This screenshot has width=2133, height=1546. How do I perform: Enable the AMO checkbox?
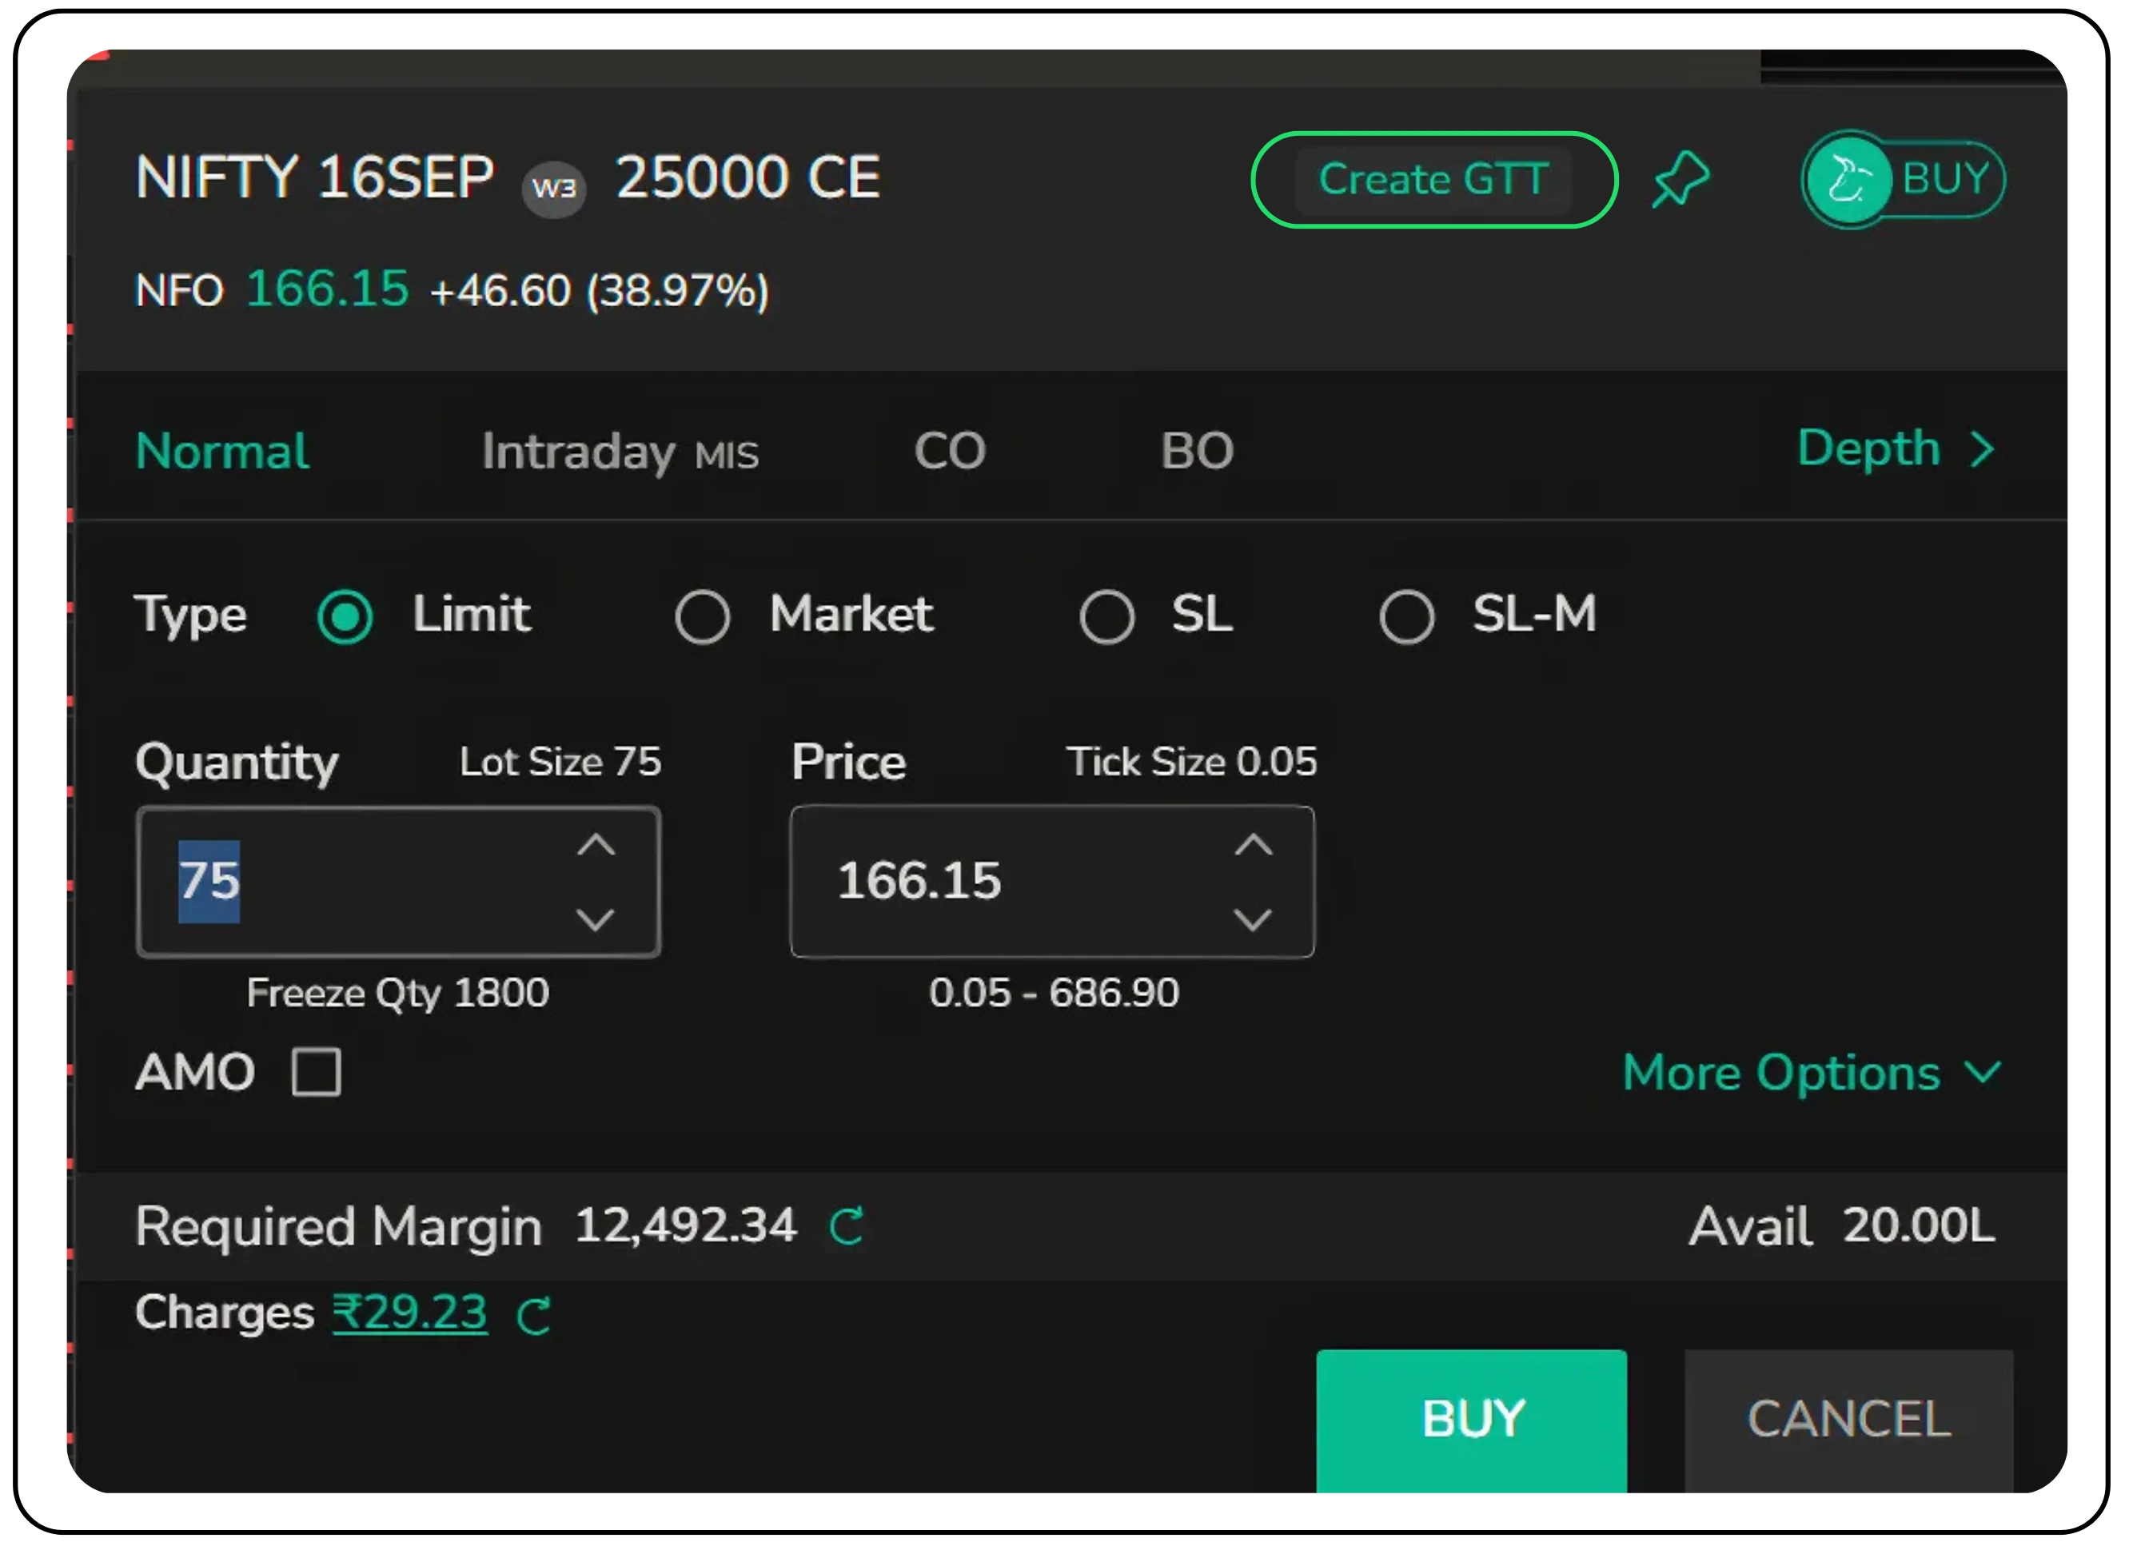click(x=316, y=1072)
